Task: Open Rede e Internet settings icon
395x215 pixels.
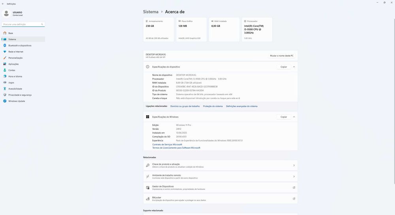Action: [5, 52]
